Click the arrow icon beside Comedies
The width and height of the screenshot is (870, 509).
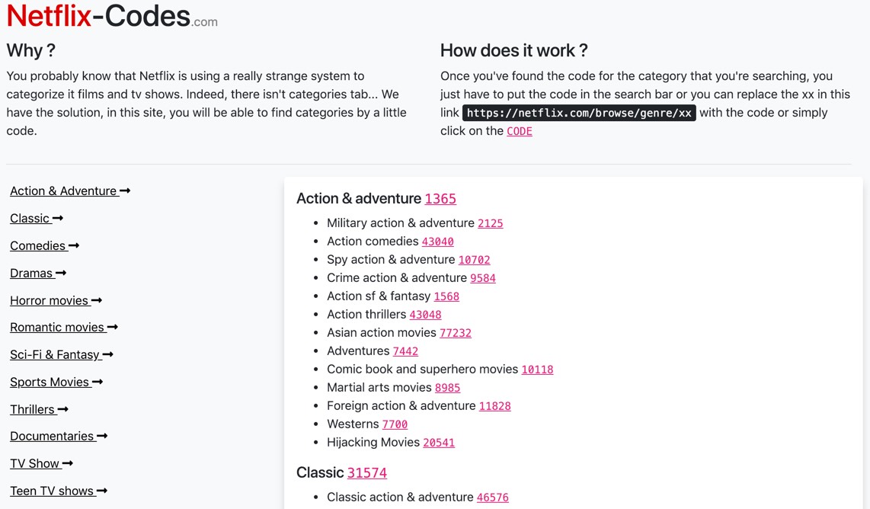pos(74,246)
